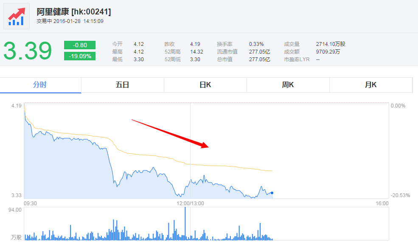The width and height of the screenshot is (418, 246).
Task: Click the large 3.39 current price
Action: pyautogui.click(x=28, y=51)
